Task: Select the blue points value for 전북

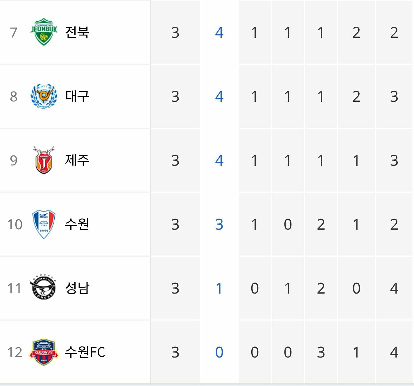Action: point(219,32)
